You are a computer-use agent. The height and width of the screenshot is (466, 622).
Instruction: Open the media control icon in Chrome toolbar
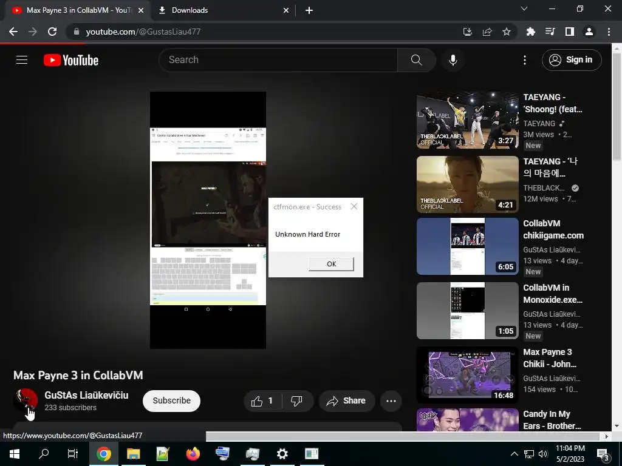550,32
